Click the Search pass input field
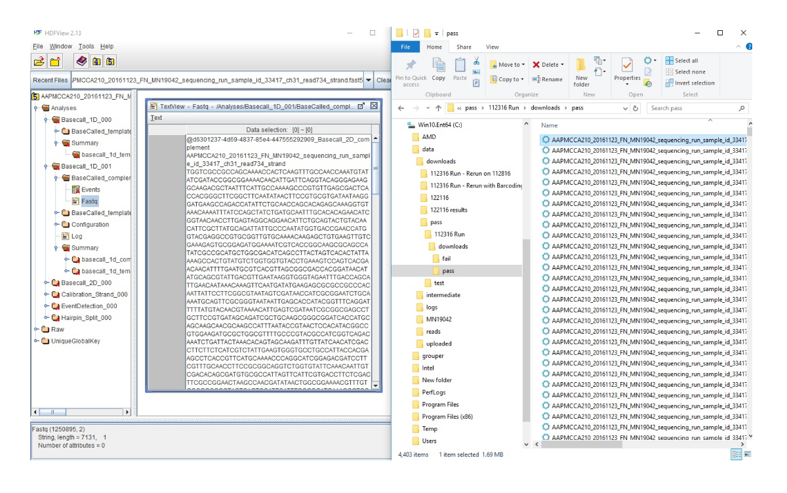This screenshot has width=787, height=493. coord(692,108)
